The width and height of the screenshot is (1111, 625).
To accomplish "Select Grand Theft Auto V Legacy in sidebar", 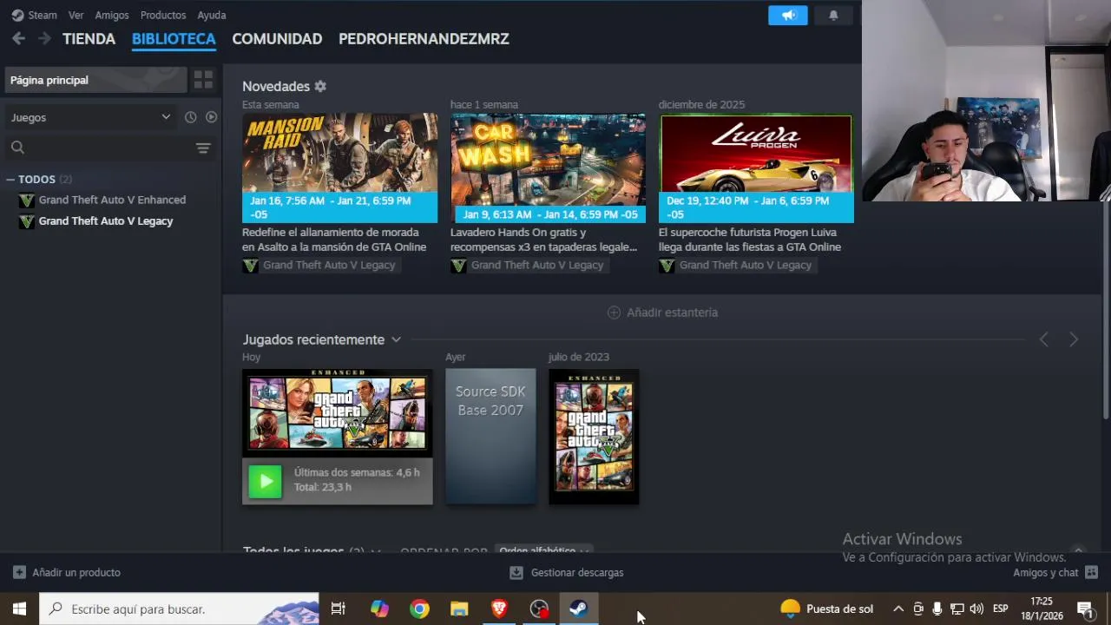I will click(x=106, y=221).
